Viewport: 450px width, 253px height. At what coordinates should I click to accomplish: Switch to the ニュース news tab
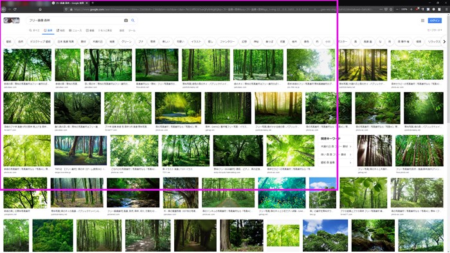point(75,30)
